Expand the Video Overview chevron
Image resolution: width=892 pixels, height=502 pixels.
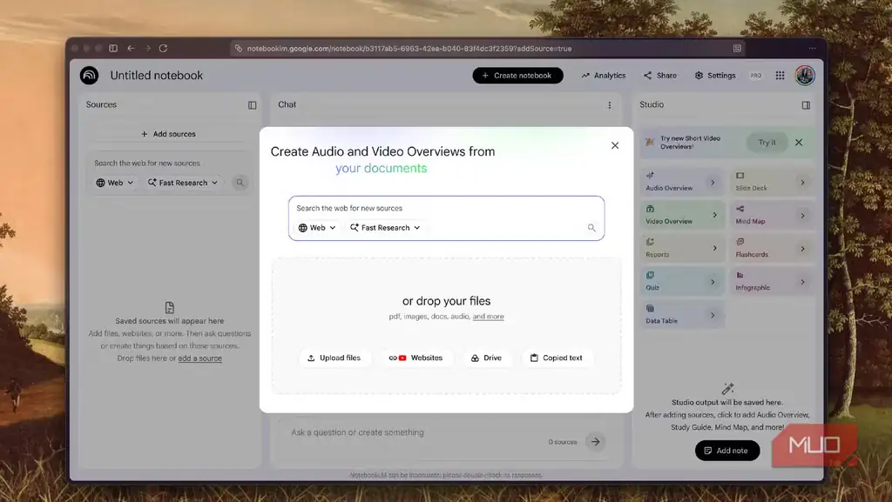tap(714, 215)
